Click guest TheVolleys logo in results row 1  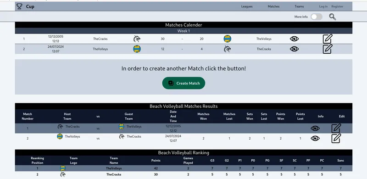click(121, 127)
